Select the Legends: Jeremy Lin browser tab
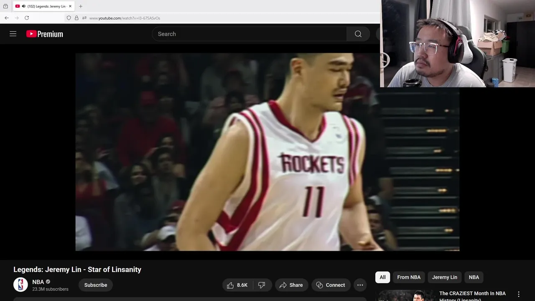535x301 pixels. pos(44,6)
